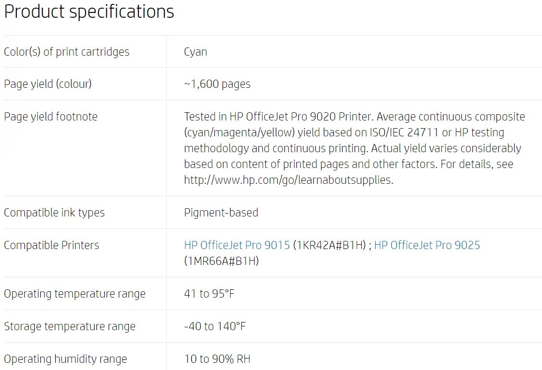Select the '41 to 95°F' value
The height and width of the screenshot is (370, 542).
tap(209, 294)
